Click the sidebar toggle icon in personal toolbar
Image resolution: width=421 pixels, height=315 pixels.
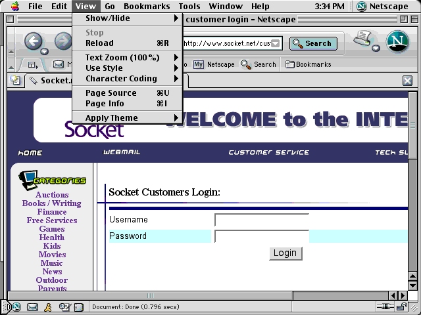click(33, 65)
